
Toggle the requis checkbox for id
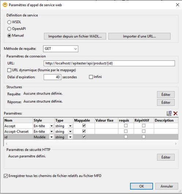pyautogui.click(x=126, y=137)
